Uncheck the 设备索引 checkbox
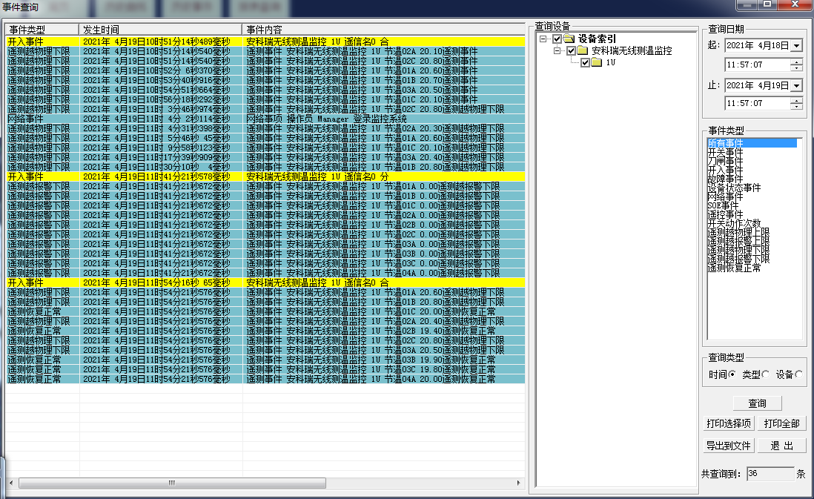814x499 pixels. coord(556,39)
